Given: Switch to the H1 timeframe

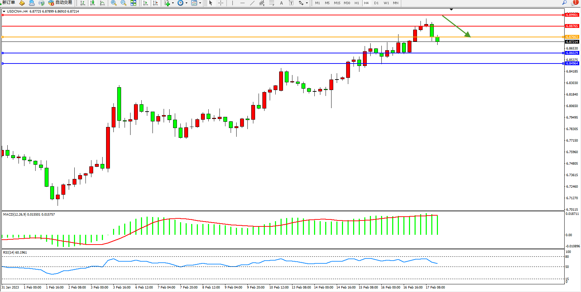Looking at the screenshot, I should click(357, 3).
